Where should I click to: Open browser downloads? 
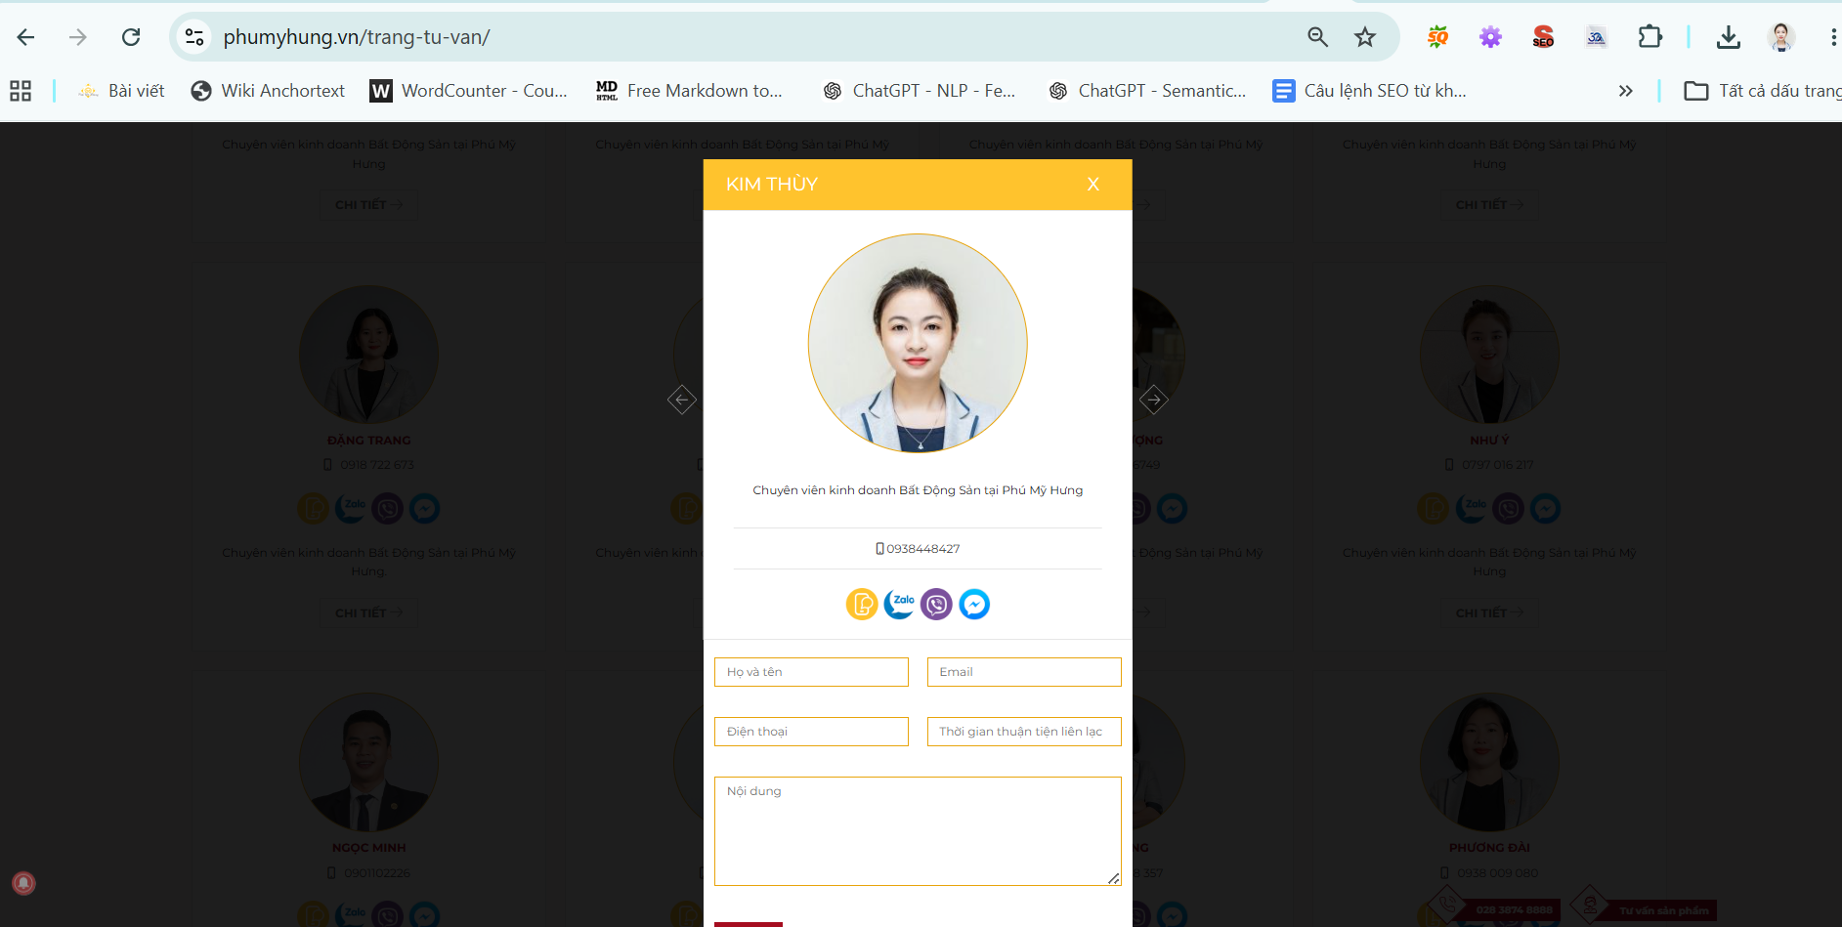pos(1728,37)
